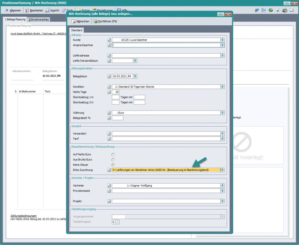The height and width of the screenshot is (245, 299).
Task: Click the edit icon beside the Kunde field
Action: (x=109, y=40)
